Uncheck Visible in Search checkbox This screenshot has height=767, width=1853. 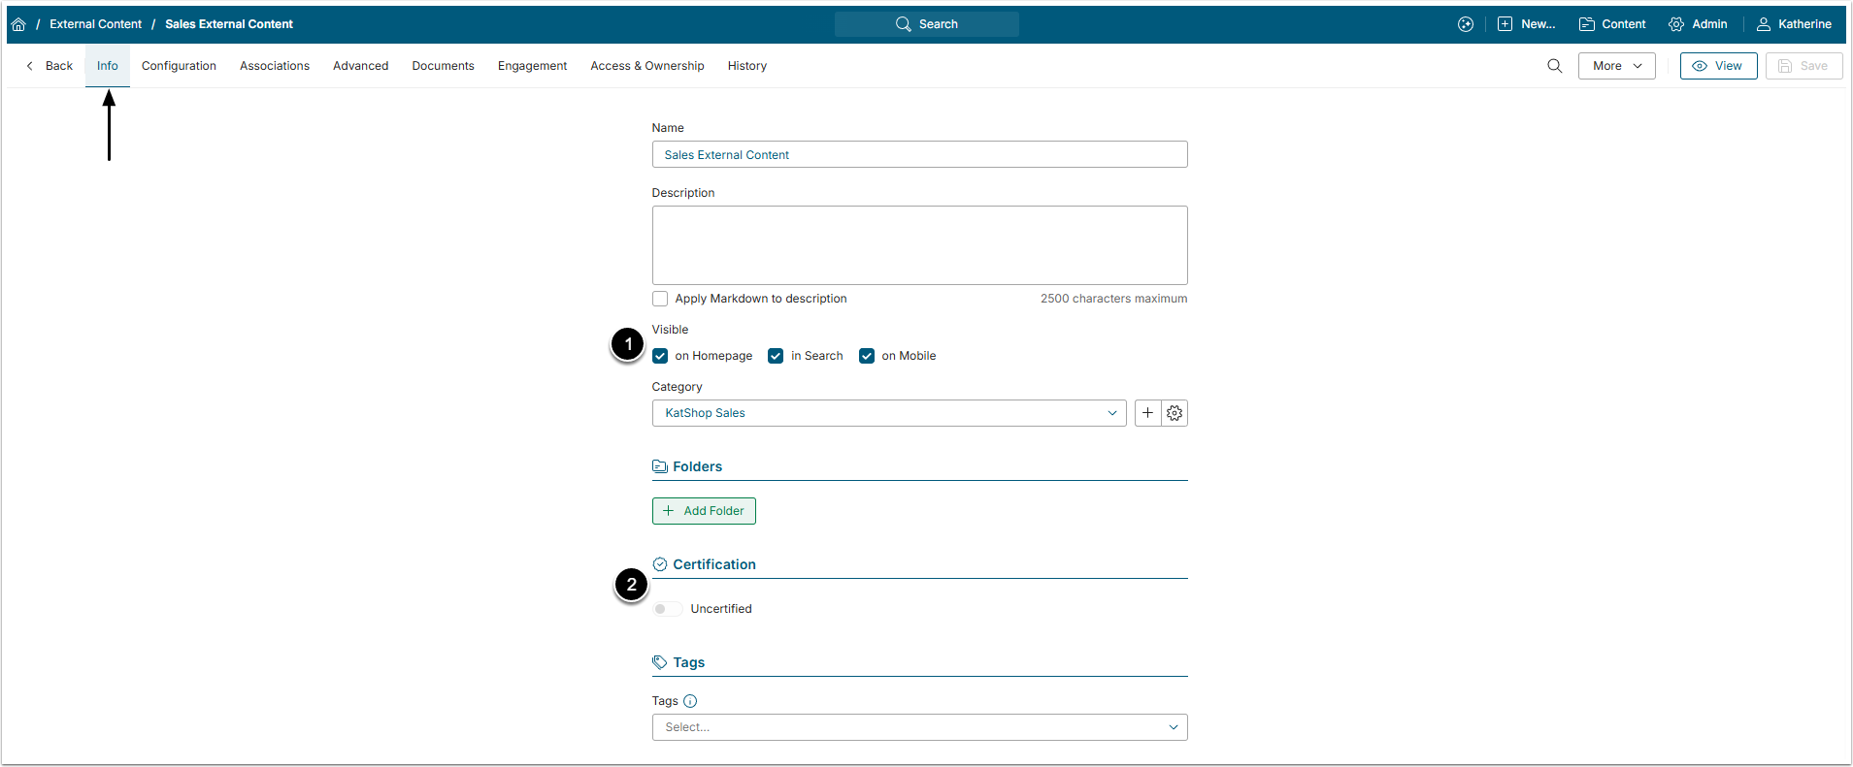(776, 356)
